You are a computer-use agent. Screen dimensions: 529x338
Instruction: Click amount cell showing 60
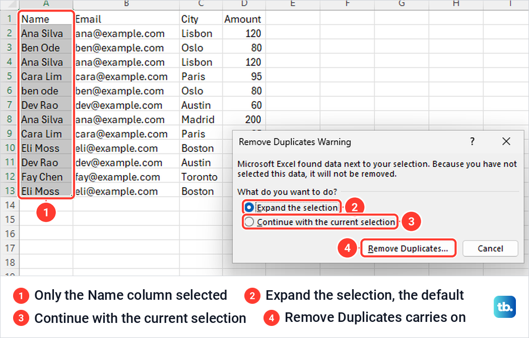tap(244, 105)
